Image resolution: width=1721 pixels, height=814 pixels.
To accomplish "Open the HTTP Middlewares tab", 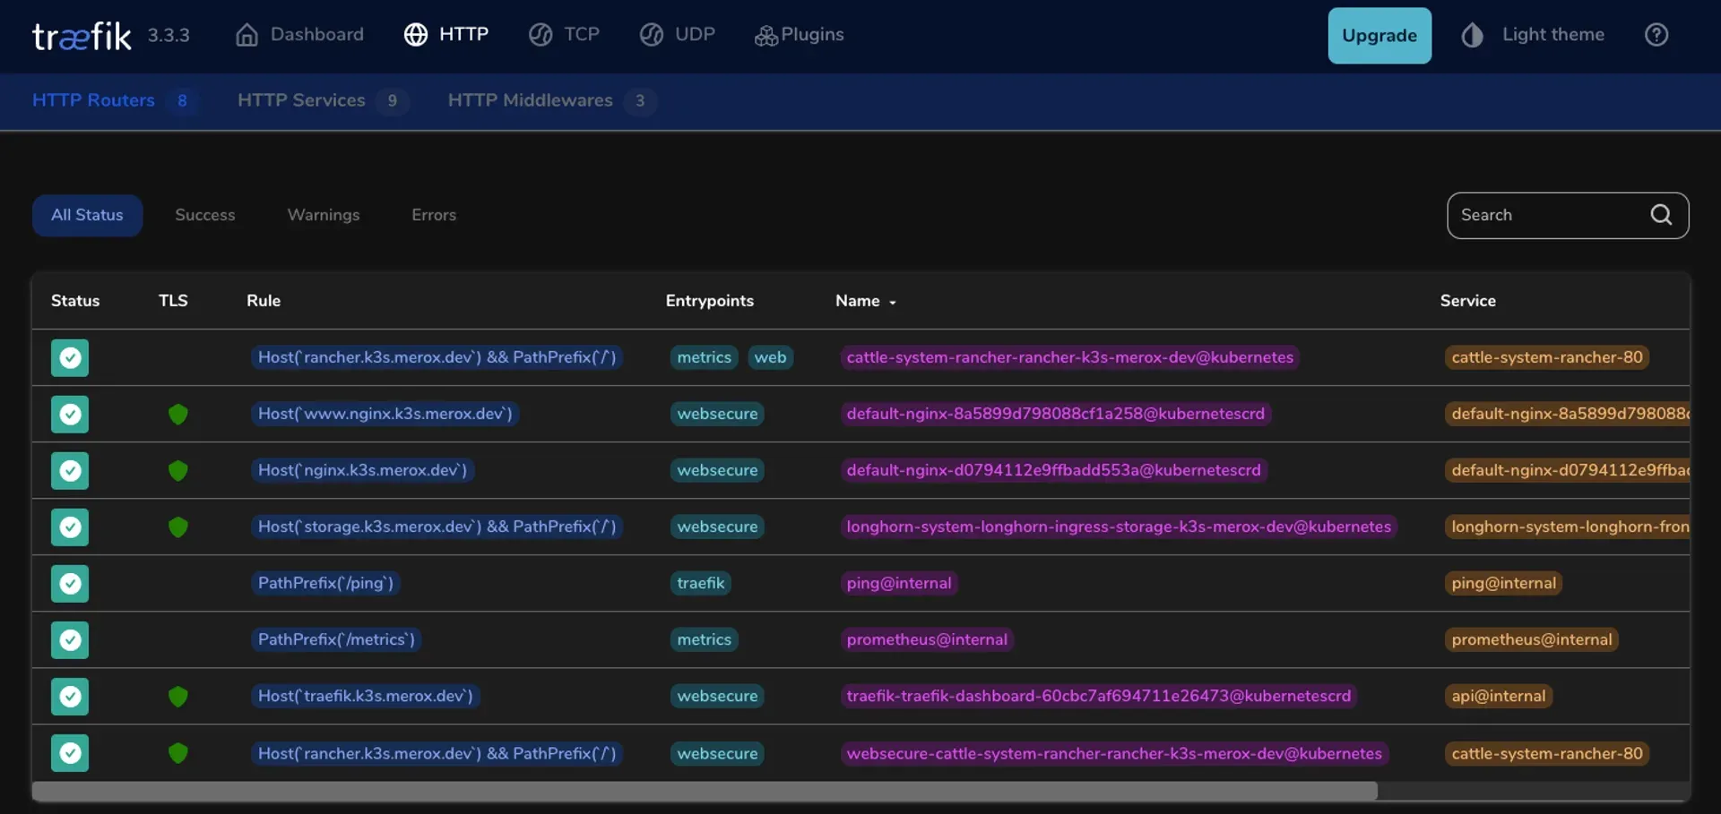I will (529, 100).
